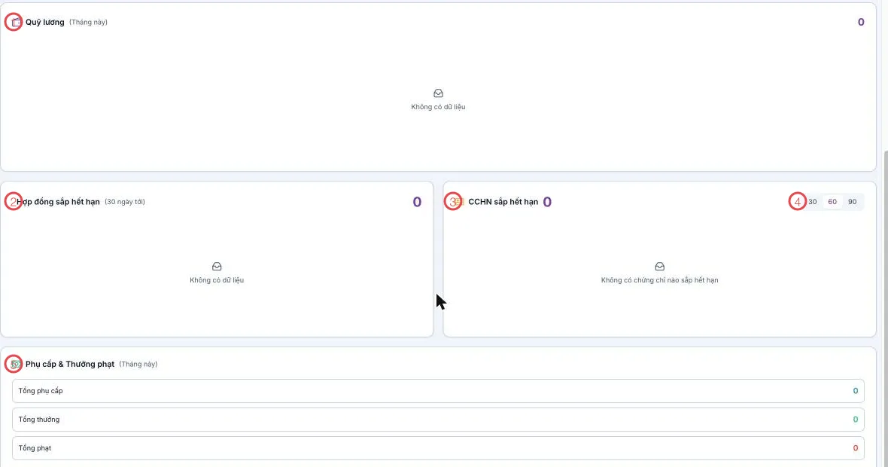Click the CCHN sắp hết hạn title
Image resolution: width=888 pixels, height=467 pixels.
[503, 202]
